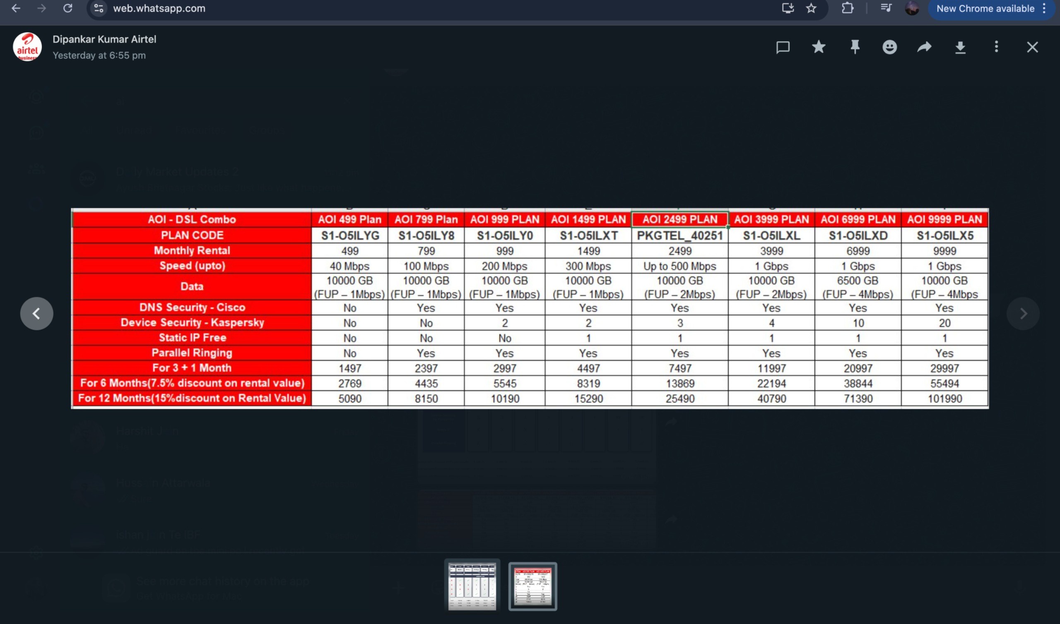Click the 'AOI 3999 PLAN' header
The image size is (1060, 624).
click(771, 219)
